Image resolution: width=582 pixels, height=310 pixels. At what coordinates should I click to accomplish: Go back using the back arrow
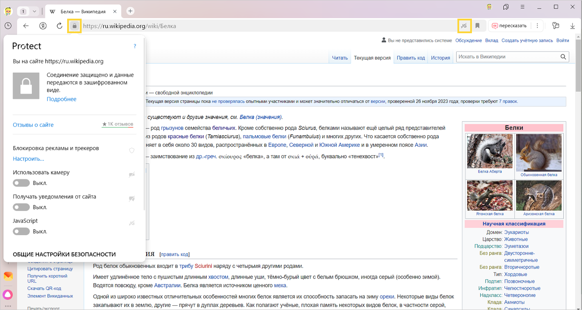point(26,26)
